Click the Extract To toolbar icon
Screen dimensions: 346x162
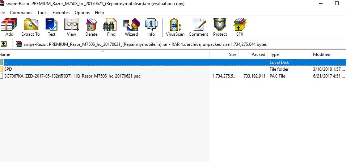(x=30, y=27)
